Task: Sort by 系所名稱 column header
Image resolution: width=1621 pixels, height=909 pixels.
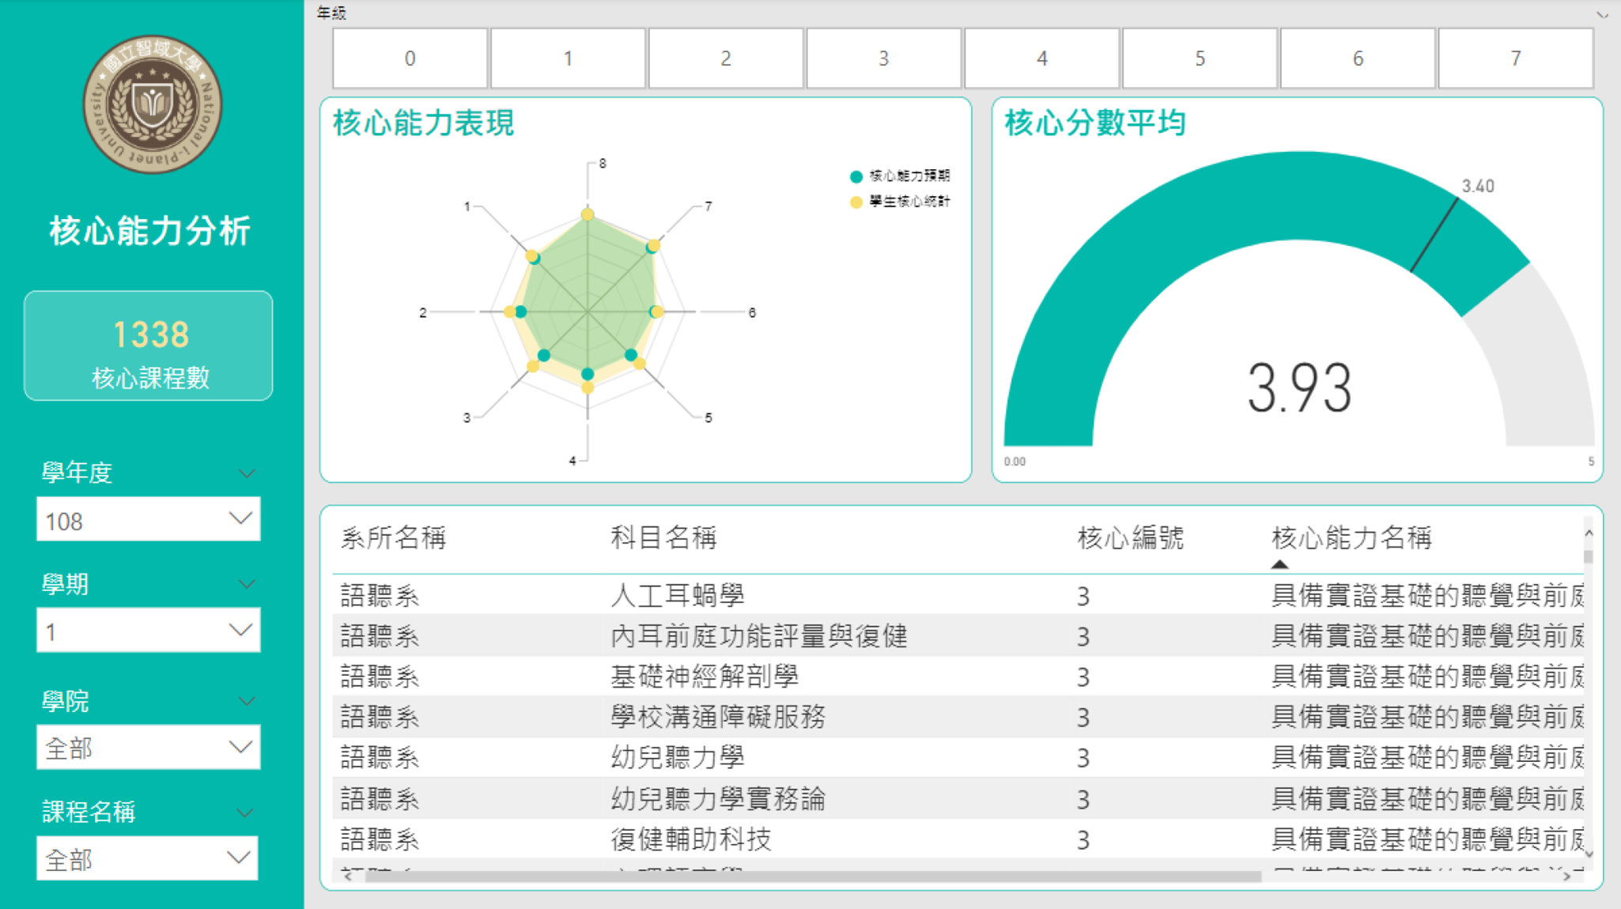Action: pos(393,537)
